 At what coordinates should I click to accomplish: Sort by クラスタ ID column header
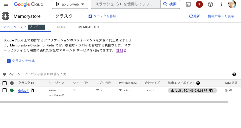click(26, 83)
